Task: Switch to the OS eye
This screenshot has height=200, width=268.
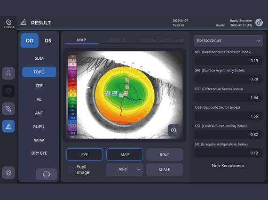Action: tap(48, 41)
